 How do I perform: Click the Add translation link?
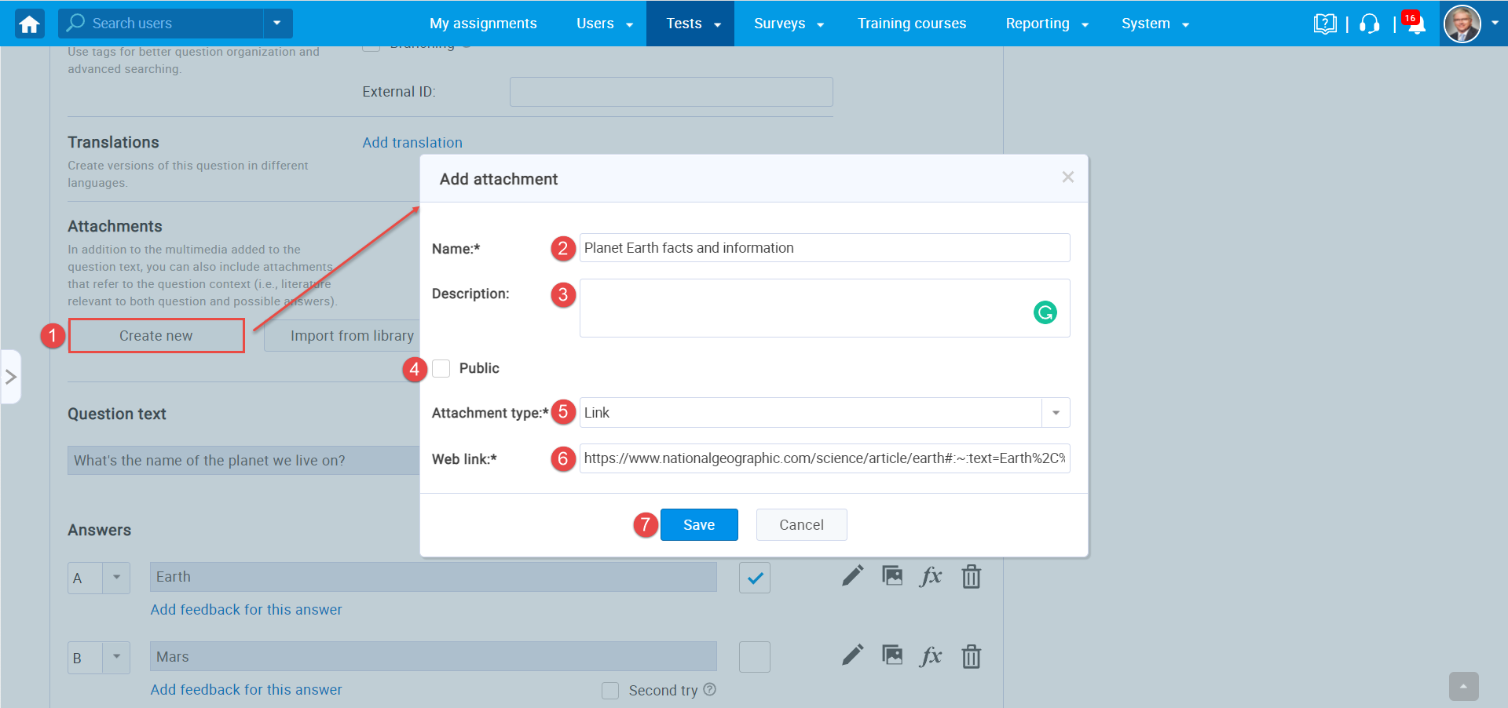point(412,142)
